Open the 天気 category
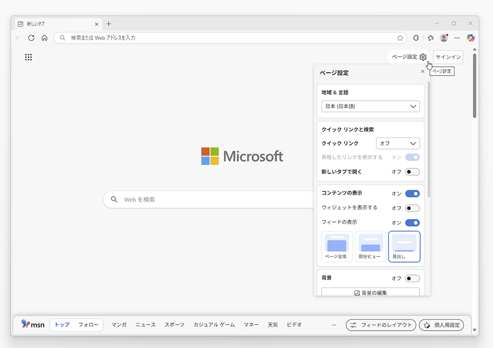 pos(273,325)
